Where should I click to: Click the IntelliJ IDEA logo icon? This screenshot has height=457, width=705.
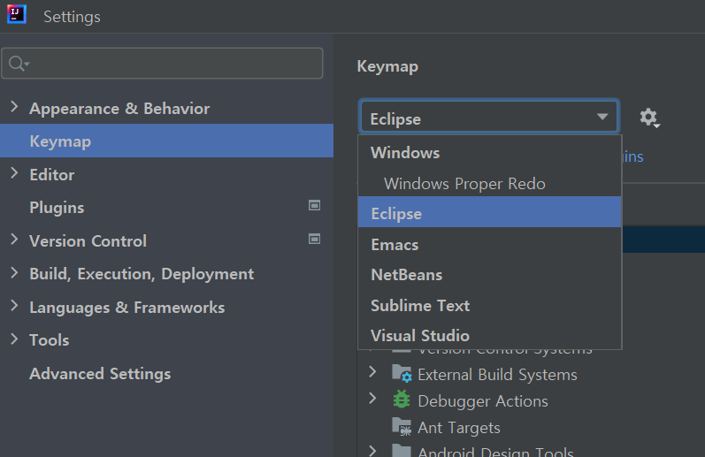pyautogui.click(x=17, y=14)
